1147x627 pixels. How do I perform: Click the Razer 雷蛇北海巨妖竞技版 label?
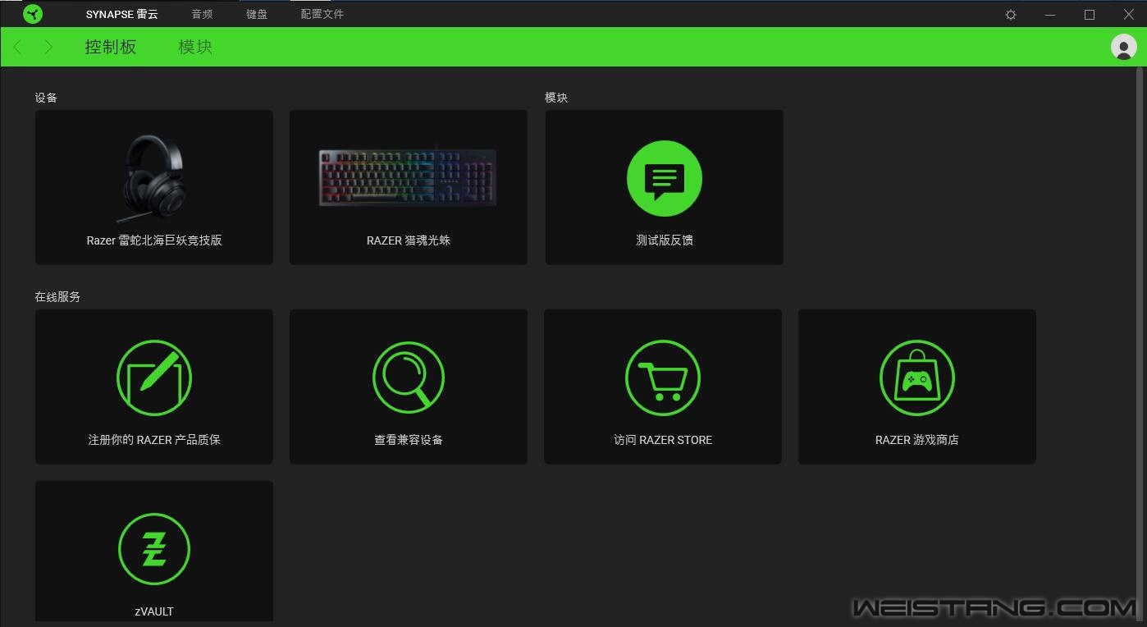pos(154,240)
